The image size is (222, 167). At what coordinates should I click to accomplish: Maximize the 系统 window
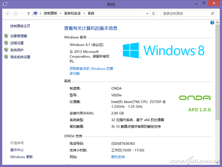pyautogui.click(x=204, y=3)
